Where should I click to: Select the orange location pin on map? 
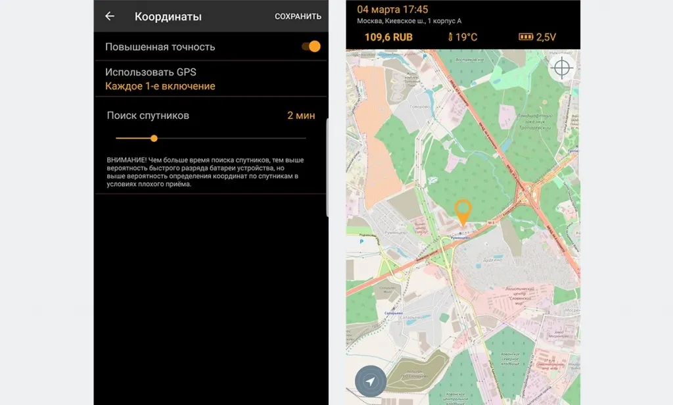click(463, 212)
